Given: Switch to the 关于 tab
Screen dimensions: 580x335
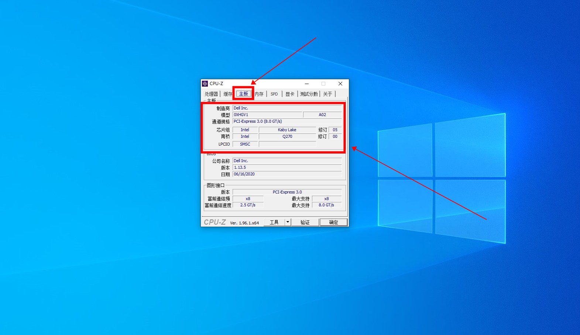Looking at the screenshot, I should 327,94.
